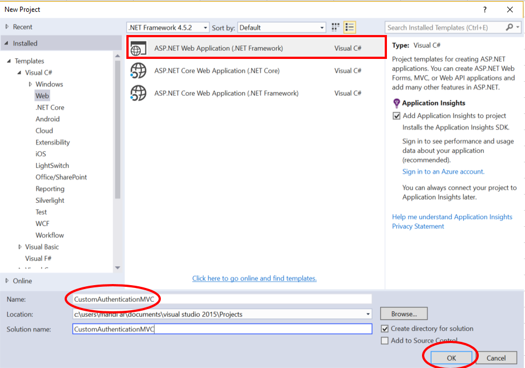Open the Sort by Default dropdown
The width and height of the screenshot is (525, 368).
click(x=282, y=27)
